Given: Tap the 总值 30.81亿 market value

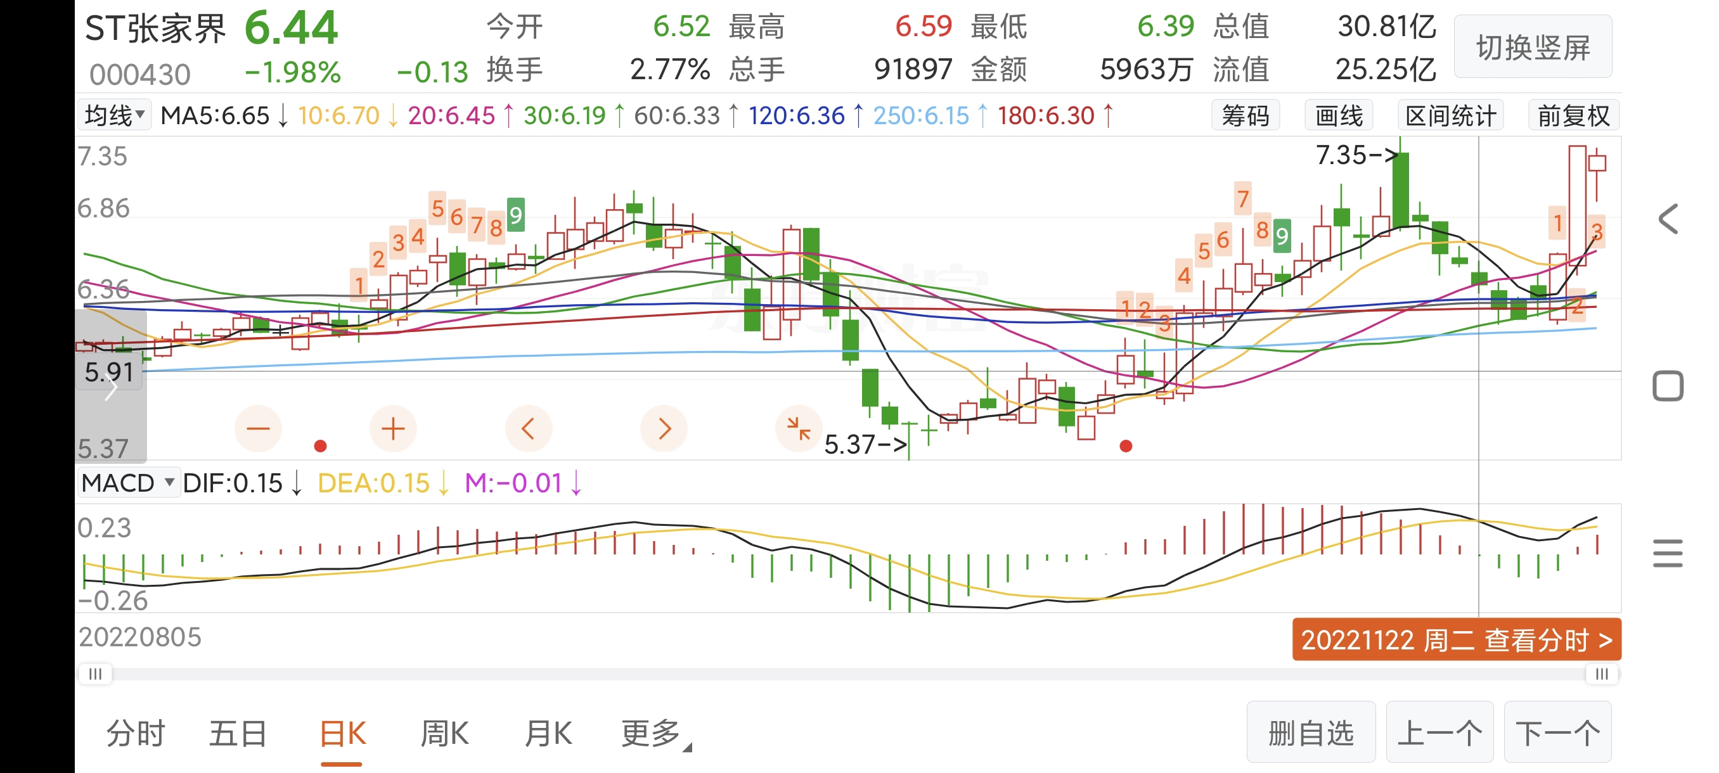Looking at the screenshot, I should (1324, 27).
